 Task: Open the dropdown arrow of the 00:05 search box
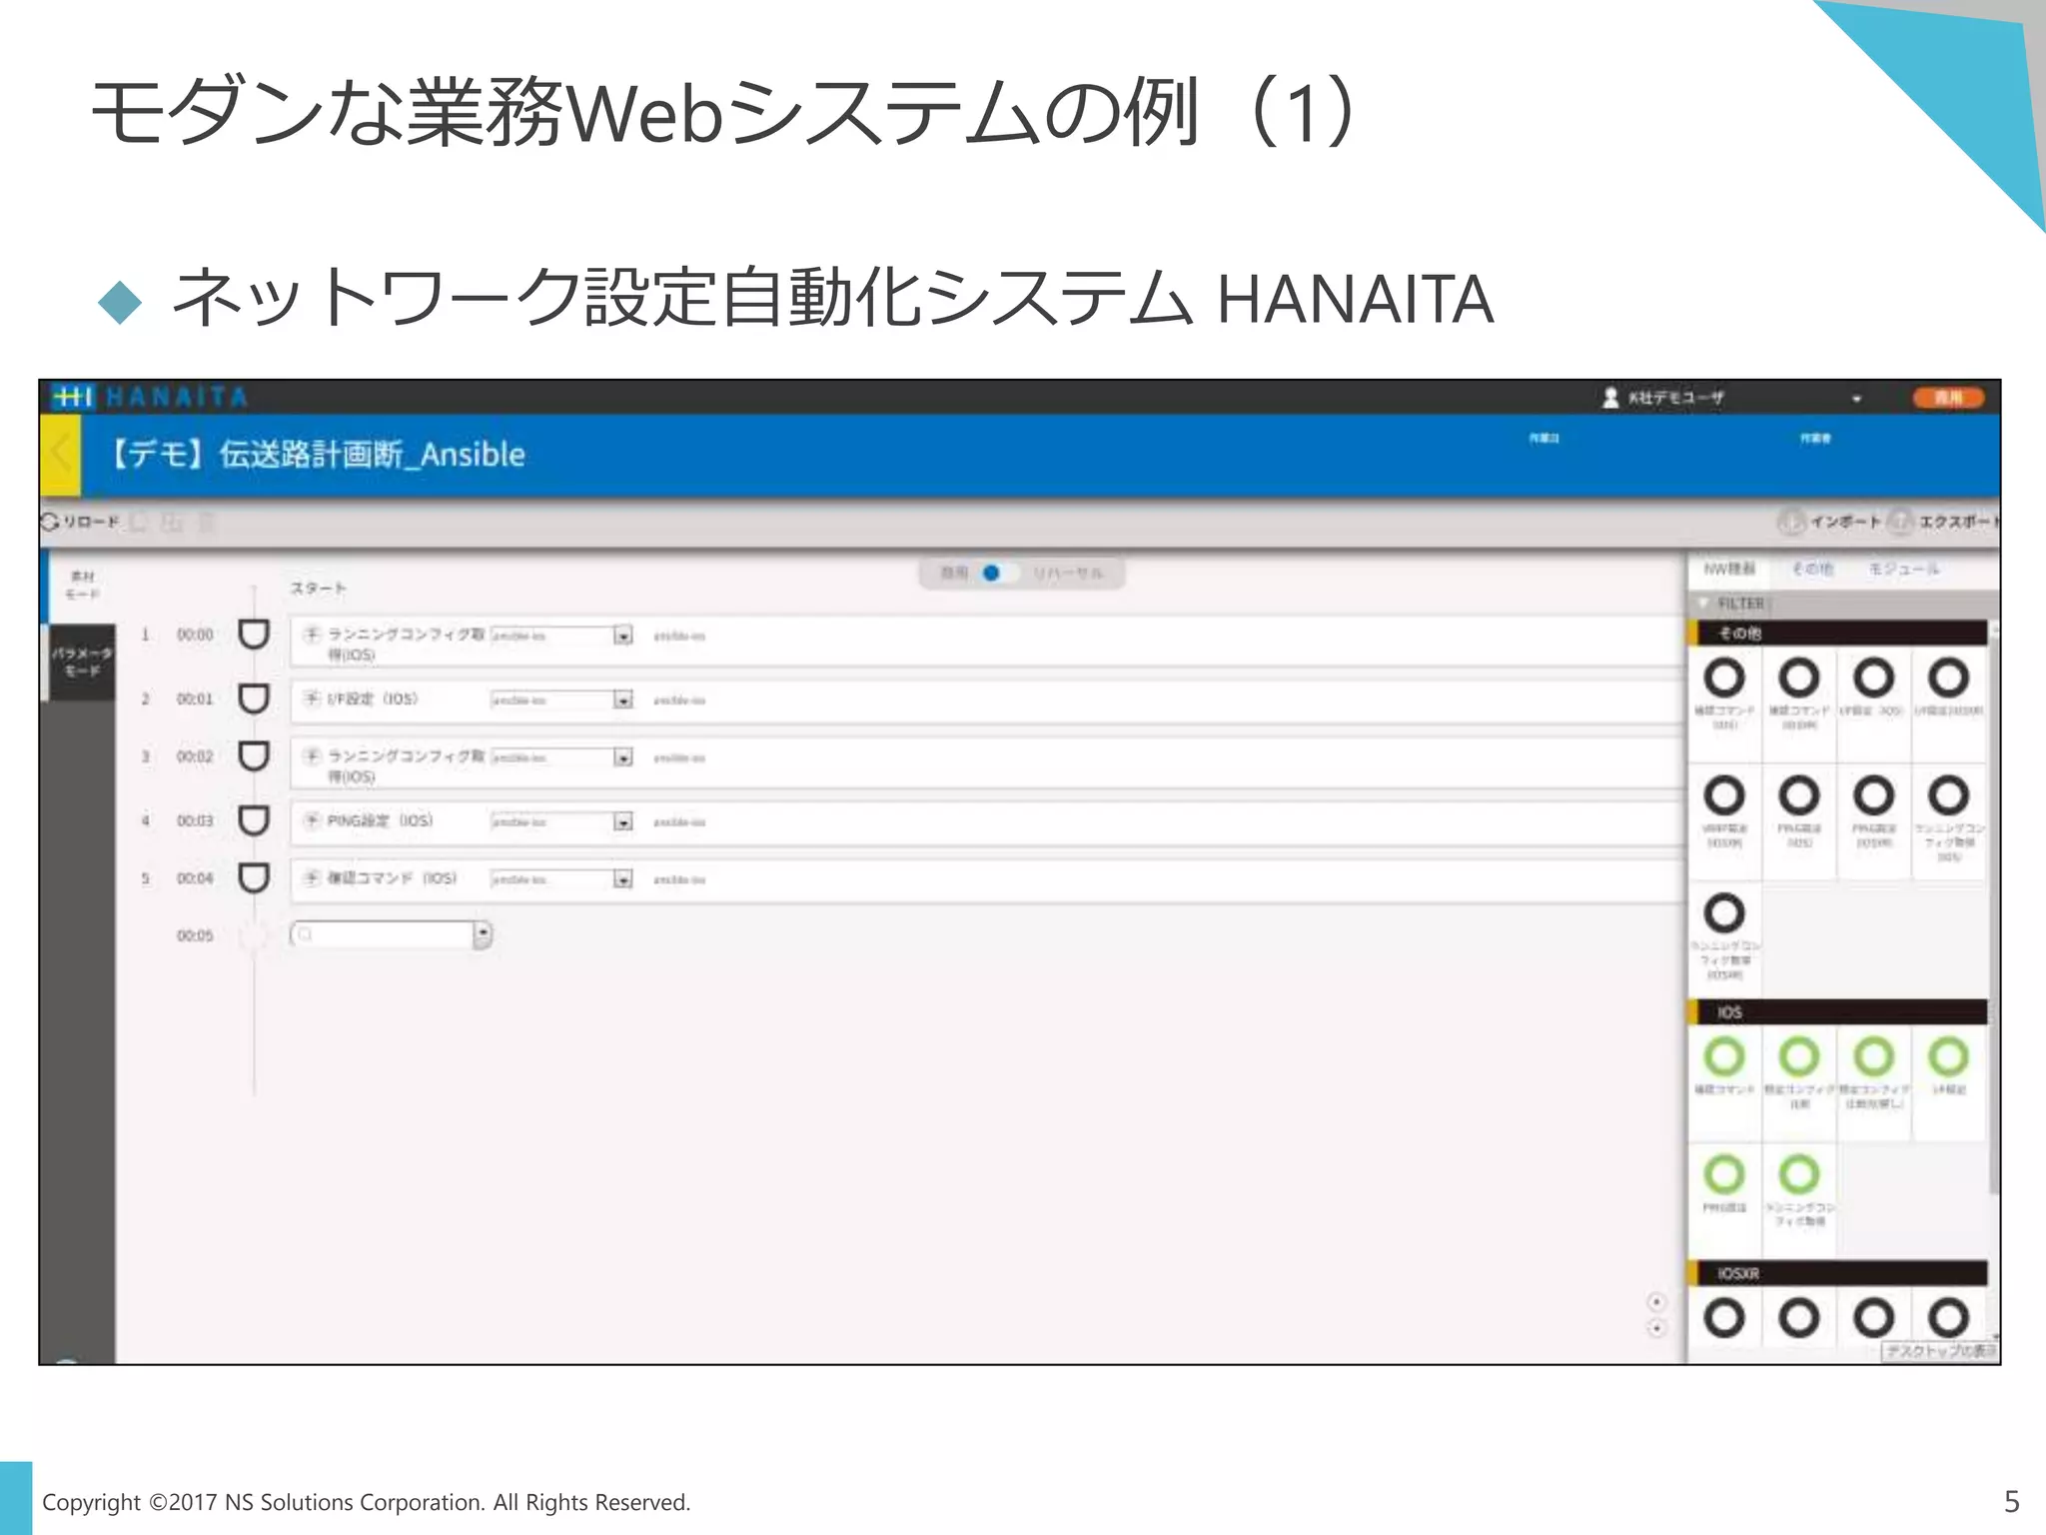point(483,934)
